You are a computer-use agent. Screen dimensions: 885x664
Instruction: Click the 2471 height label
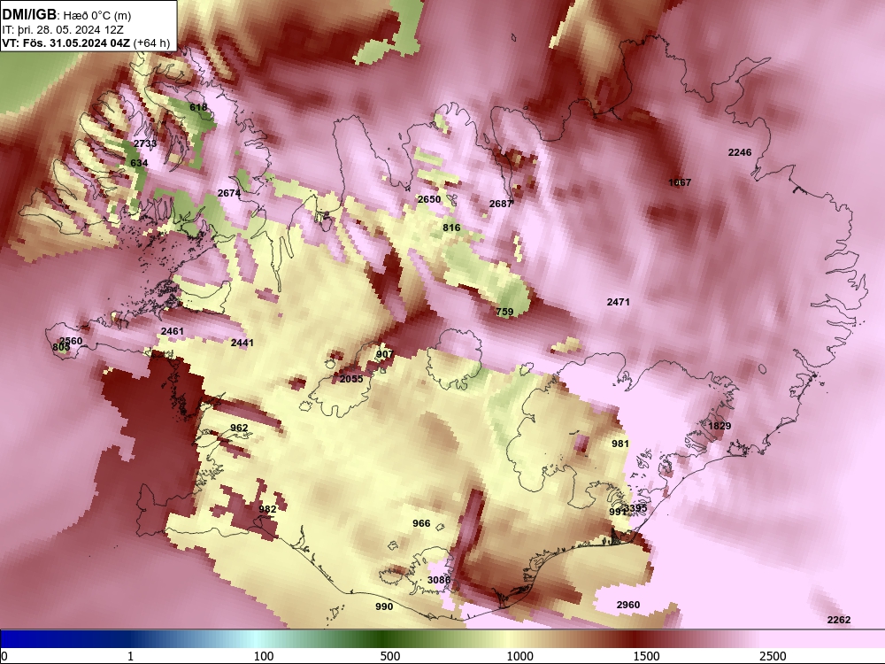pyautogui.click(x=618, y=302)
